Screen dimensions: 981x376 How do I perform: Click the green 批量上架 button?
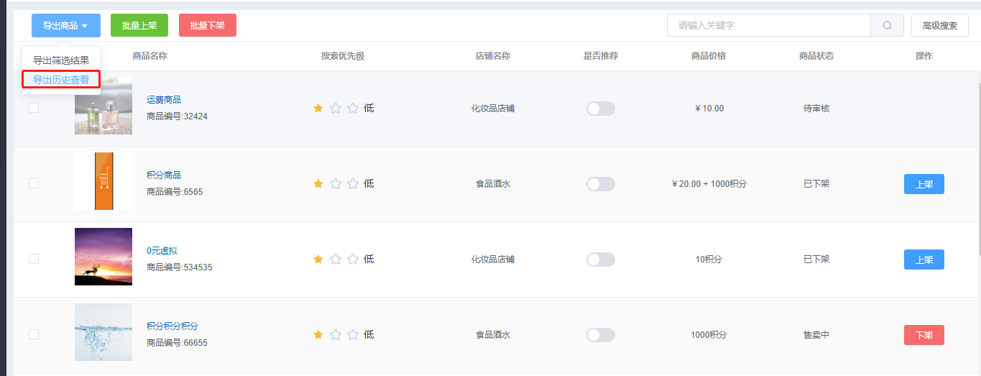139,25
